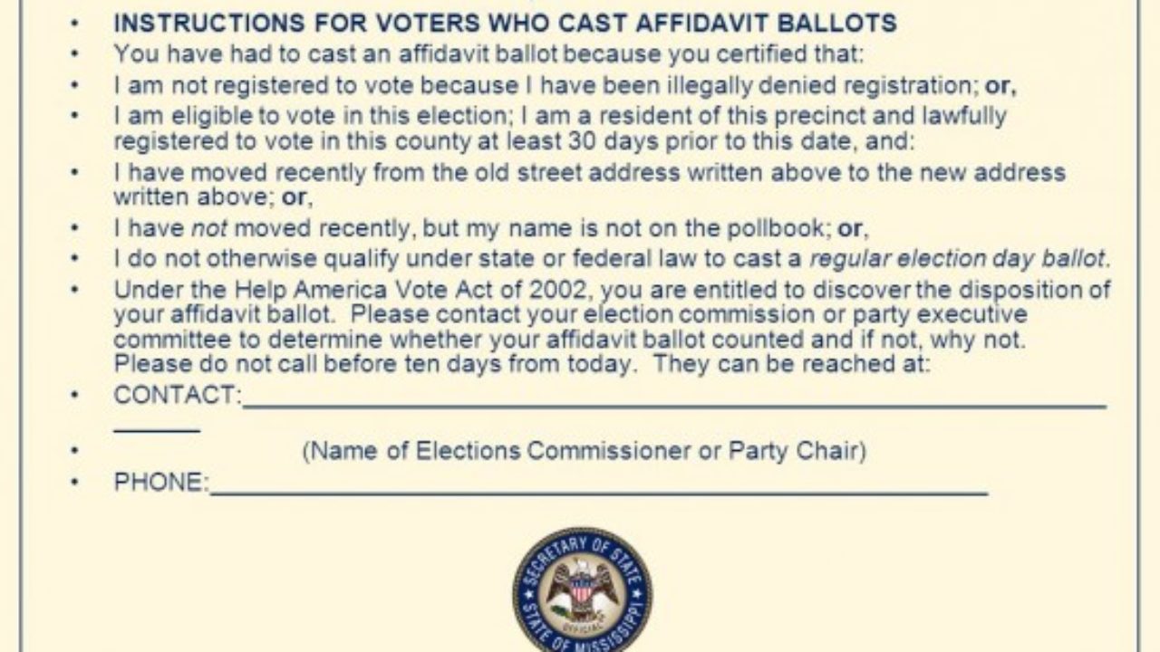Screen dimensions: 1160x652
Task: Click the PHONE label text
Action: tap(160, 483)
